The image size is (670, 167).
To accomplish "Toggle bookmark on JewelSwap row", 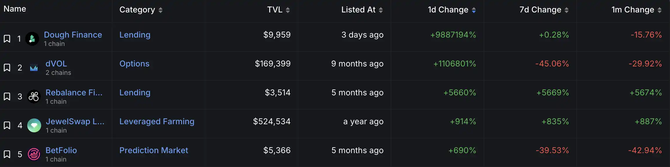I will 7,125.
